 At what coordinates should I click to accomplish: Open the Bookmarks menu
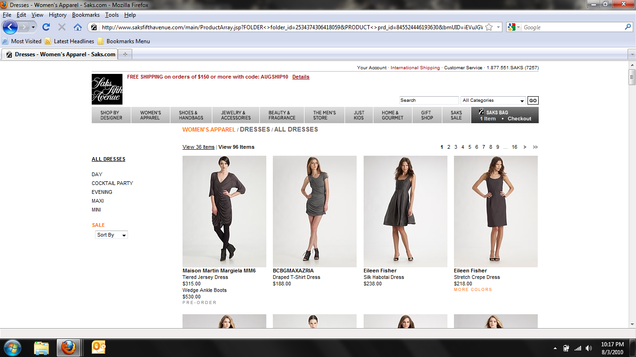click(x=86, y=15)
